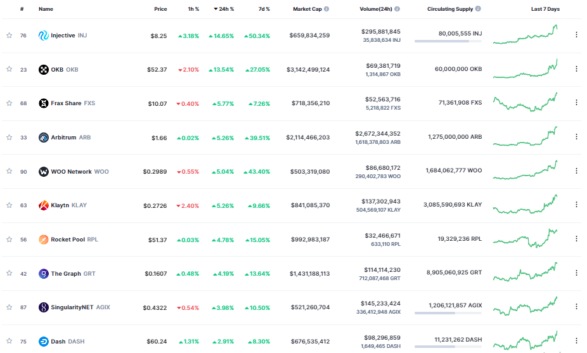Star Injective to add to watchlist

coord(9,35)
